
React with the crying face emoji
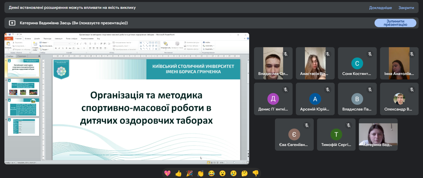(x=234, y=173)
